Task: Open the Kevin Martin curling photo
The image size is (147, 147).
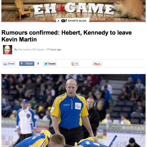Action: (73, 111)
